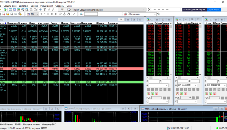
Task: Click the zoom out circle-minus icon
Action: pyautogui.click(x=56, y=14)
